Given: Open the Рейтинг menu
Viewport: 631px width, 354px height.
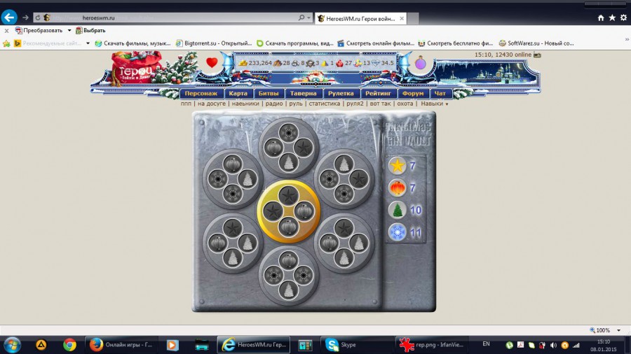Looking at the screenshot, I should point(378,93).
